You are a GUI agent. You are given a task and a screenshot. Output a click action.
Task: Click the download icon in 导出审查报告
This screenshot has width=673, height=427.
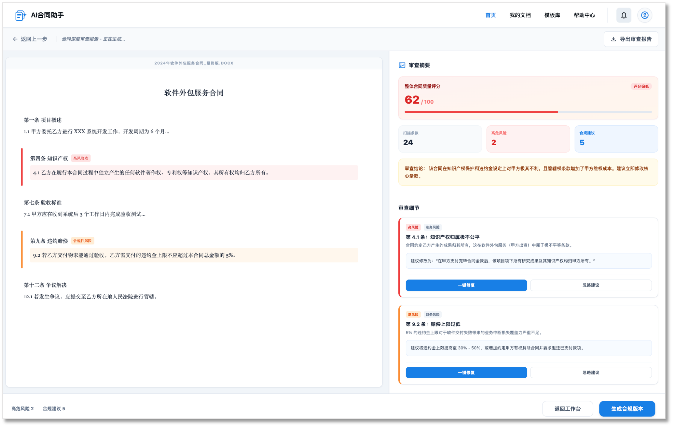[x=613, y=39]
